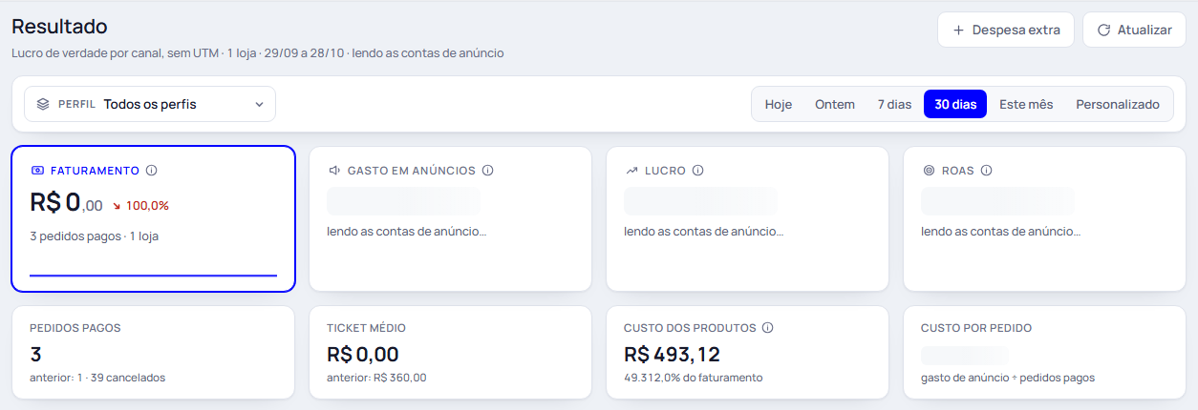Open the info icon next to ROAS
Screen dimensions: 1198x410
(986, 171)
